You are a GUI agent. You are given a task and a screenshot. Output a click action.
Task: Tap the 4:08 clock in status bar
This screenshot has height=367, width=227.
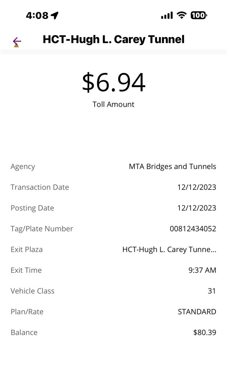tap(37, 15)
